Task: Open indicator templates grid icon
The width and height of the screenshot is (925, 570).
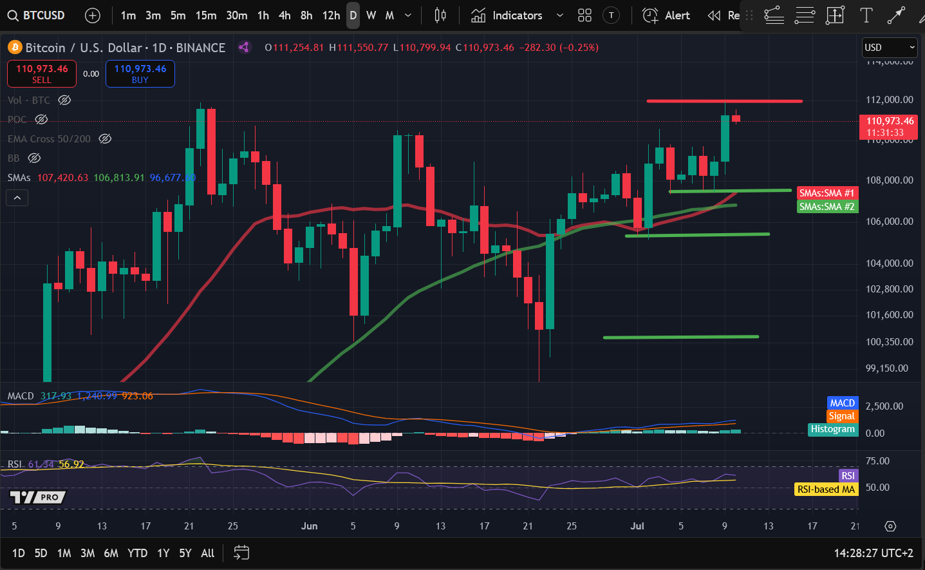Action: point(584,15)
